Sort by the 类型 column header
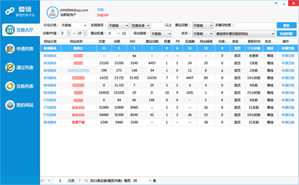 click(x=235, y=41)
